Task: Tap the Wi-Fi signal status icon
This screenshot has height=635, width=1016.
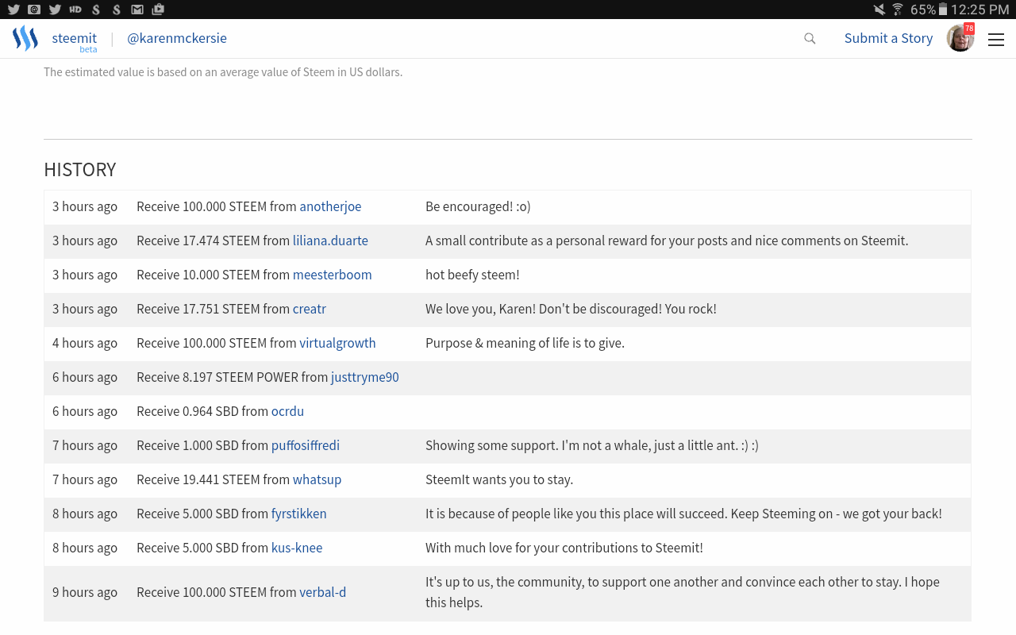Action: point(898,10)
